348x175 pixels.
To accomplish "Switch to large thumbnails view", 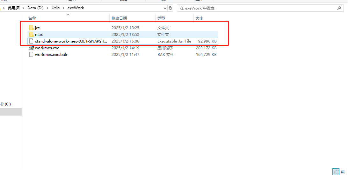I will tap(343, 172).
